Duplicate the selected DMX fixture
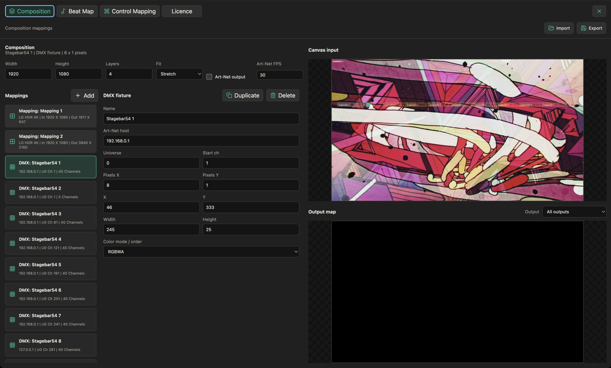The height and width of the screenshot is (368, 611). tap(243, 95)
